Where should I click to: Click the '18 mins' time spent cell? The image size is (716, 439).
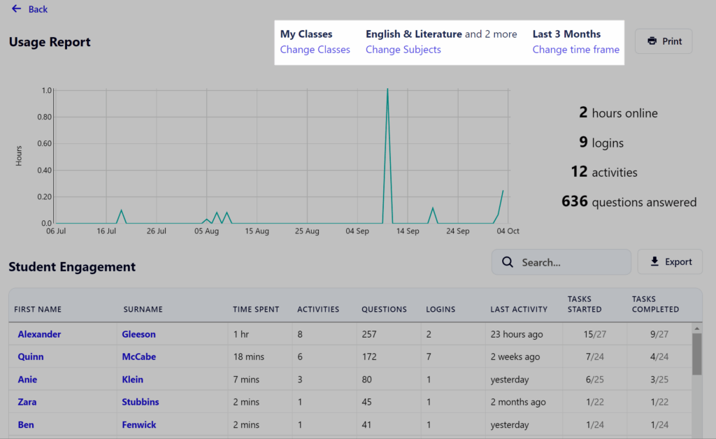pyautogui.click(x=248, y=357)
